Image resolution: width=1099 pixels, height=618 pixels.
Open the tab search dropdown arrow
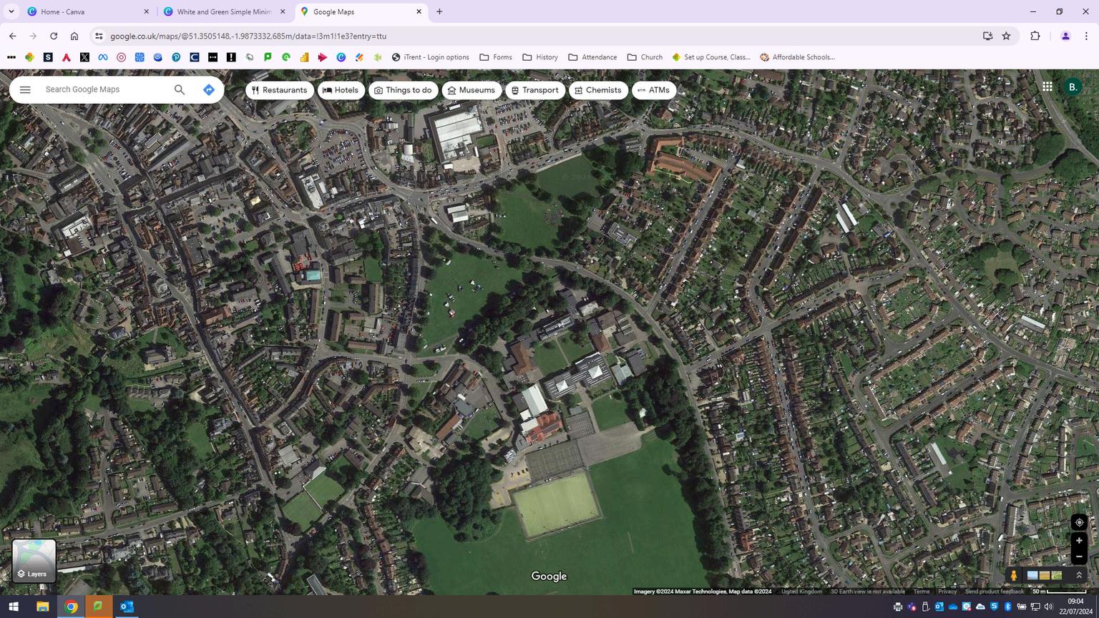[x=11, y=11]
